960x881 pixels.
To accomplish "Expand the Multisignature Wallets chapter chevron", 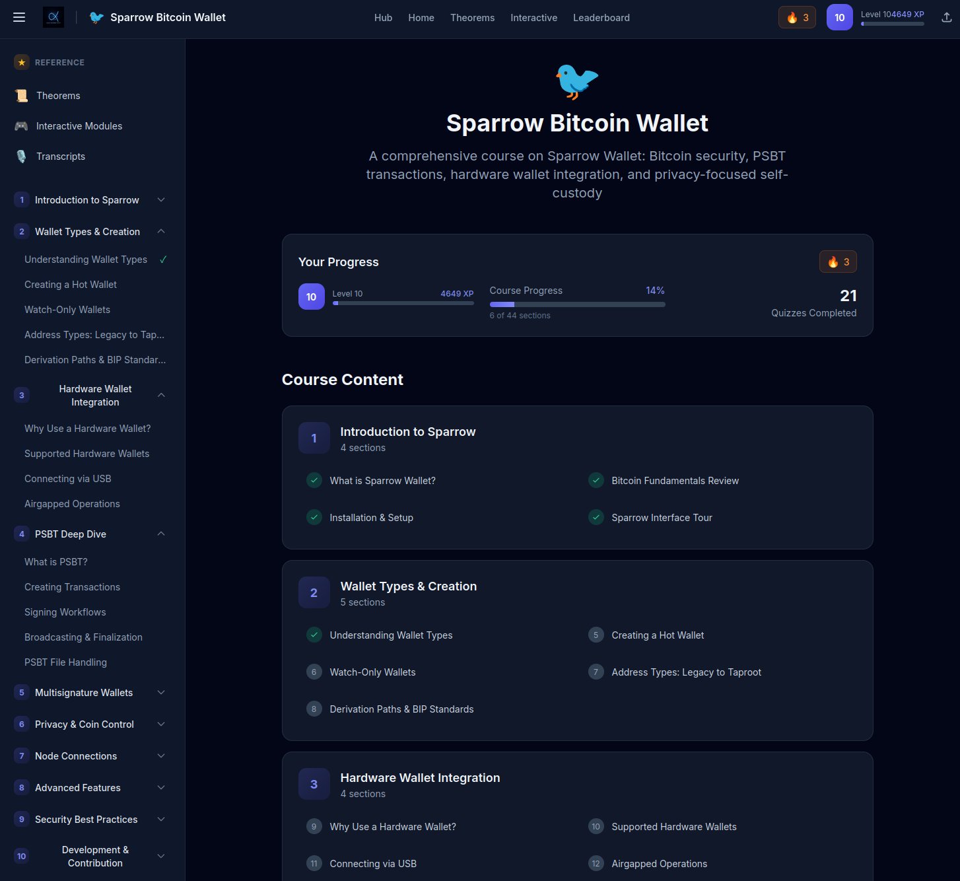I will pos(161,693).
